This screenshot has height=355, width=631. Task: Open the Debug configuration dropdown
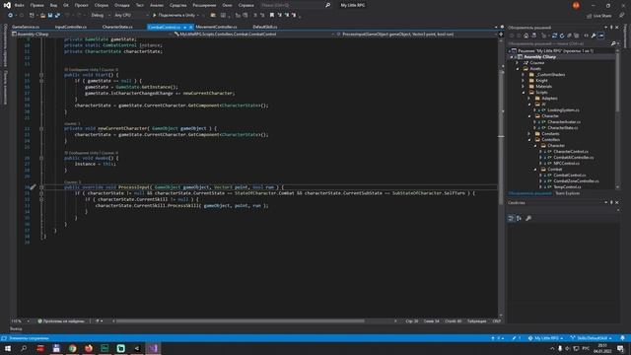tap(100, 16)
